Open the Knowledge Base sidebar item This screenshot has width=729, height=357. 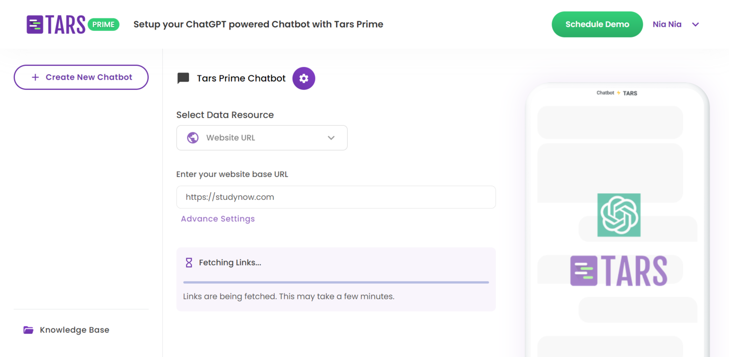(74, 330)
